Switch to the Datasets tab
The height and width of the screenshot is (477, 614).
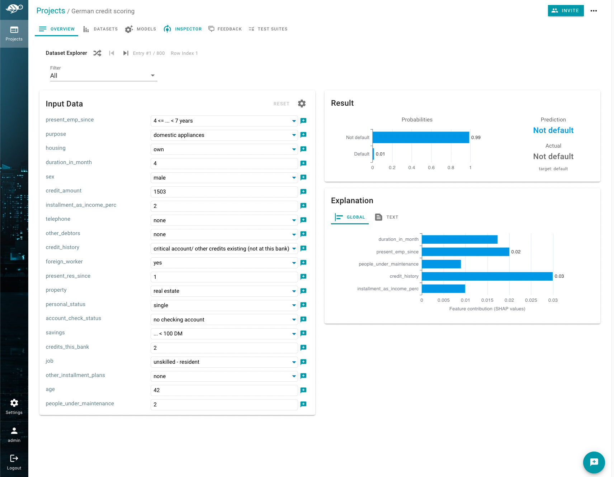100,29
